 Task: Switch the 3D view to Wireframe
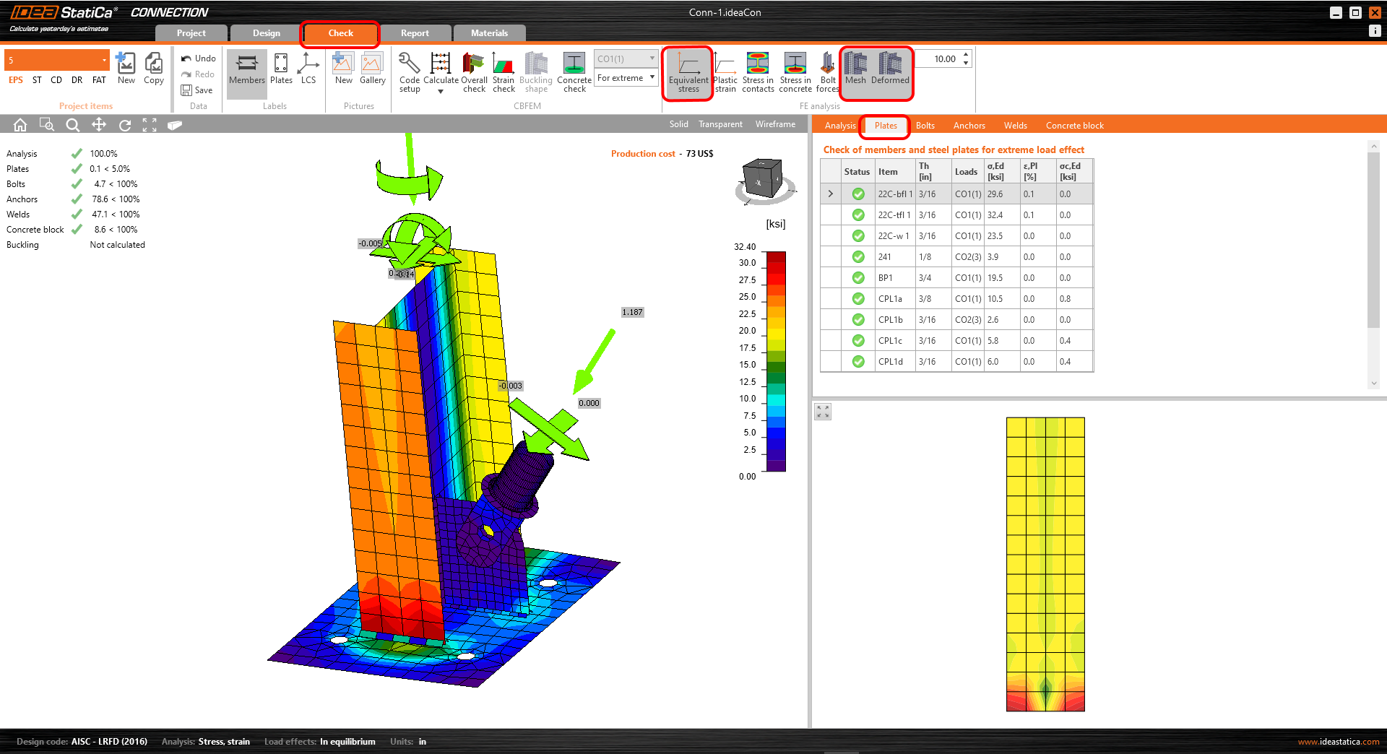pyautogui.click(x=774, y=123)
